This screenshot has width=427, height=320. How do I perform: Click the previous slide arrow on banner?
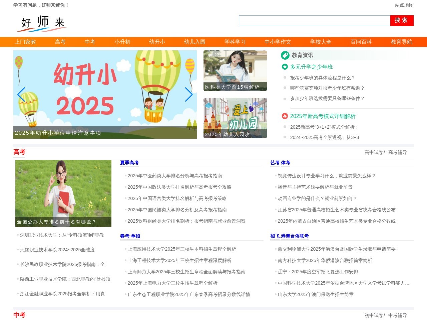(x=21, y=95)
